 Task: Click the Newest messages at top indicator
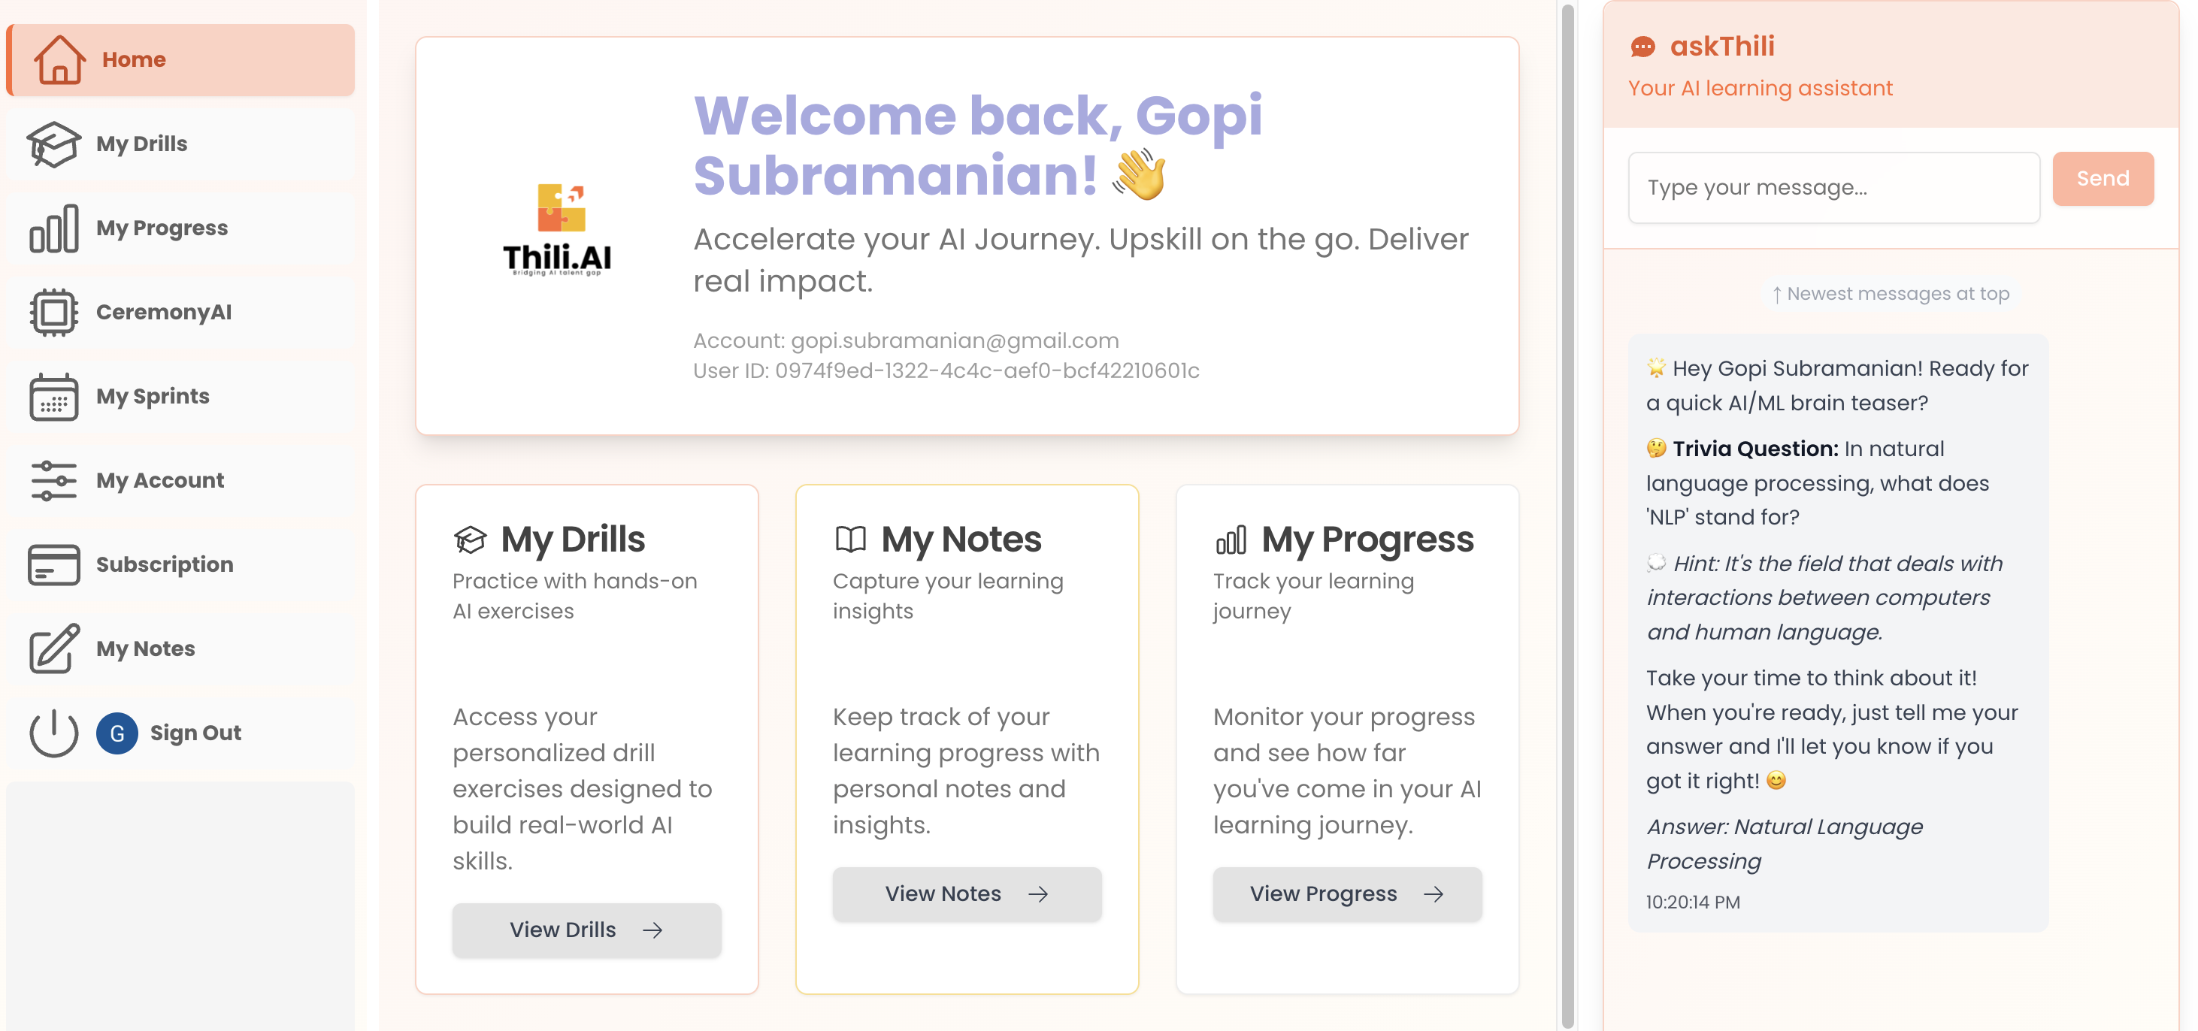[x=1888, y=293]
